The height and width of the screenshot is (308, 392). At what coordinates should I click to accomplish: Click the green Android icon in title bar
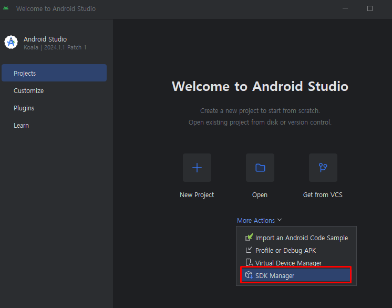[6, 8]
